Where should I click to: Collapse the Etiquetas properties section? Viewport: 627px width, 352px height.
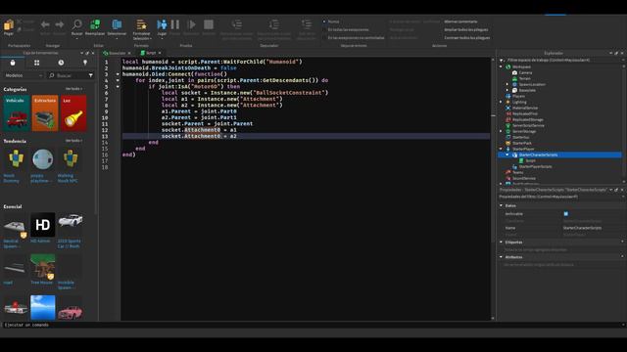coord(501,242)
